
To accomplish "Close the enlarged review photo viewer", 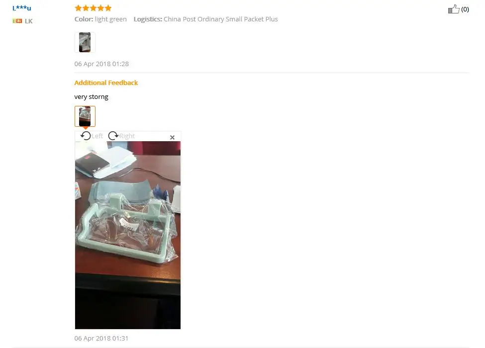I will (x=172, y=137).
